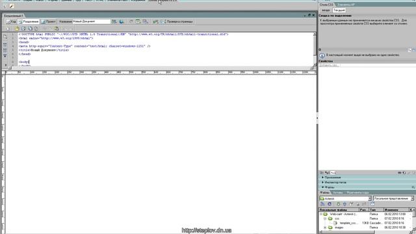Click the Open file folder icon
Image resolution: width=416 pixels, height=234 pixels.
(x=17, y=29)
